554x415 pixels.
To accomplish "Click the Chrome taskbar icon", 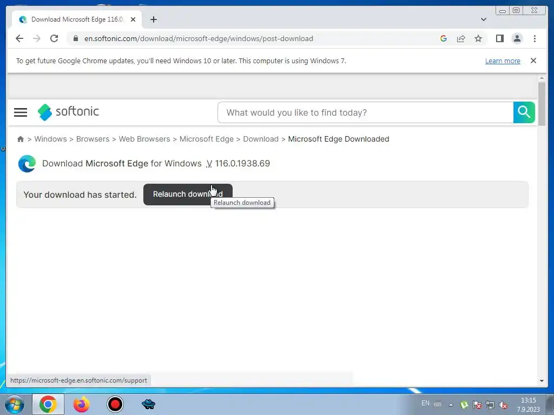I will coord(48,404).
